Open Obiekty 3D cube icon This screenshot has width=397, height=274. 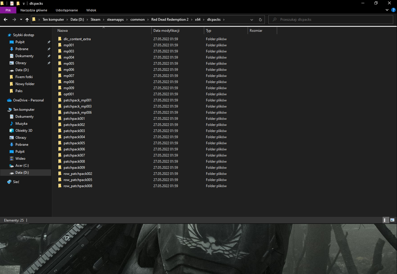12,131
